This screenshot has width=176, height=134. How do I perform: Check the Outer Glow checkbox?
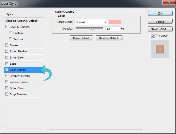7,88
